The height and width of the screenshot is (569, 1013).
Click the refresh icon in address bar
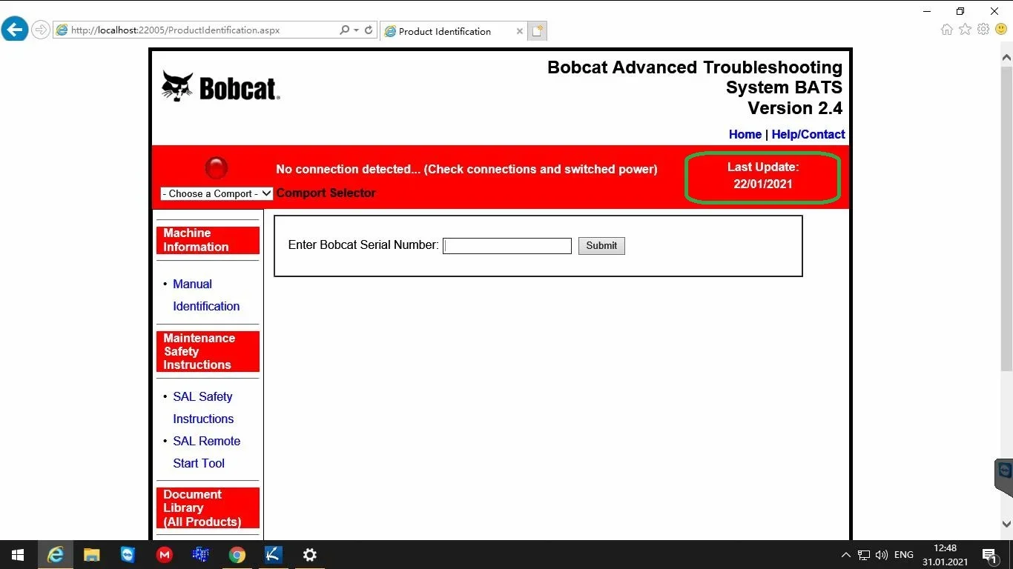[369, 30]
